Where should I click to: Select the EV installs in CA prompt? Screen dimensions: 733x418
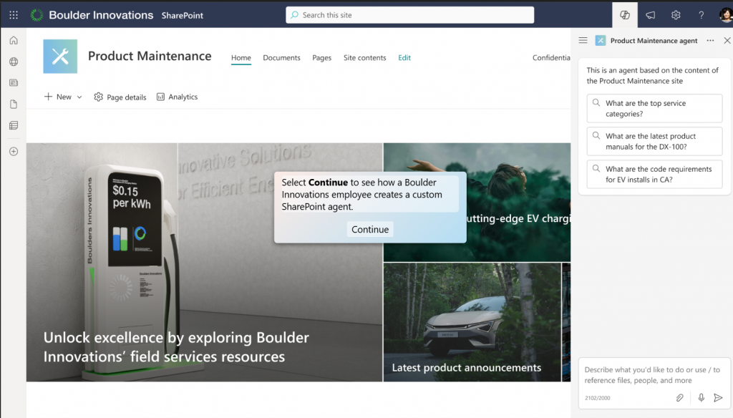click(654, 174)
